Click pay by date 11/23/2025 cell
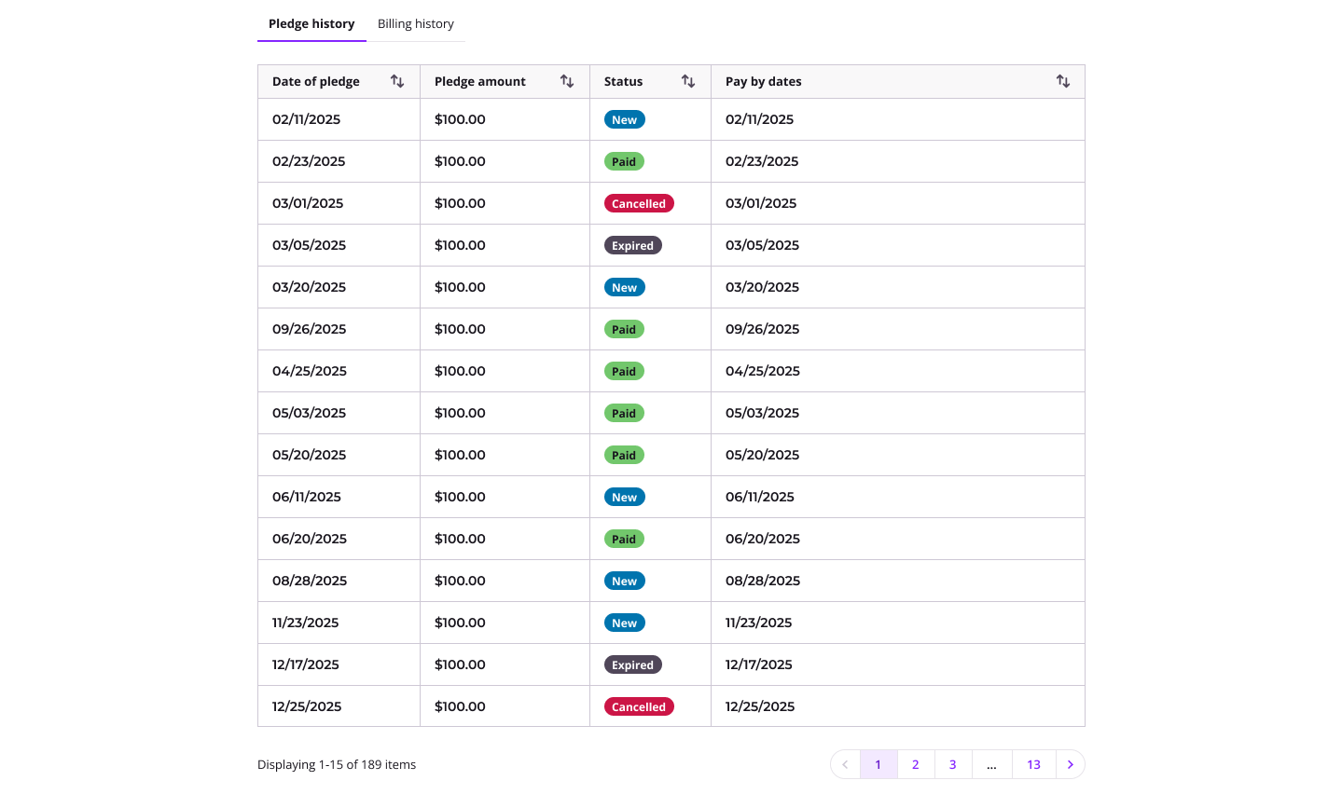 click(x=758, y=623)
